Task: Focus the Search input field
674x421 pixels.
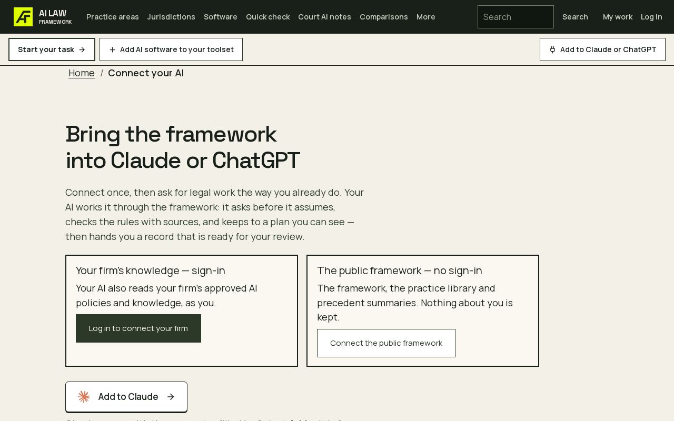Action: tap(516, 17)
